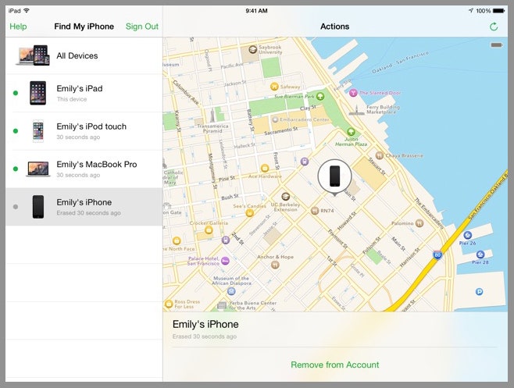Click Erased 30 seconds ago in info panel
The height and width of the screenshot is (388, 514).
point(205,336)
